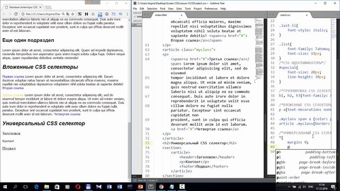Pick the "paint-order" autocomplete suggestion
This screenshot has width=340, height=191.
(306, 177)
